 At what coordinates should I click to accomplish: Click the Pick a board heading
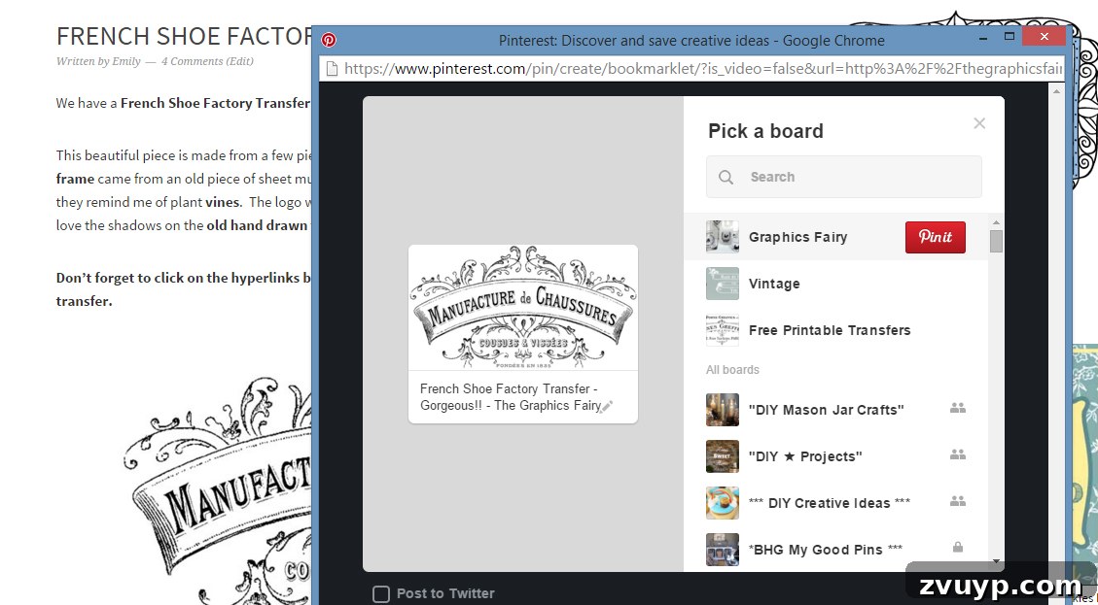coord(765,131)
